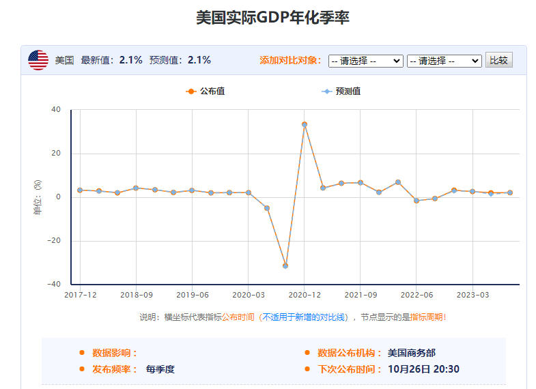Click the 美国 country name label

[x=65, y=61]
